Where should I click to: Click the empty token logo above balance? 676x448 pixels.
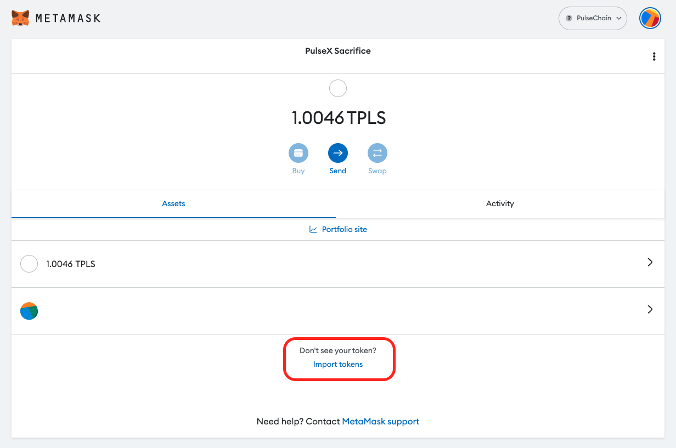click(338, 88)
